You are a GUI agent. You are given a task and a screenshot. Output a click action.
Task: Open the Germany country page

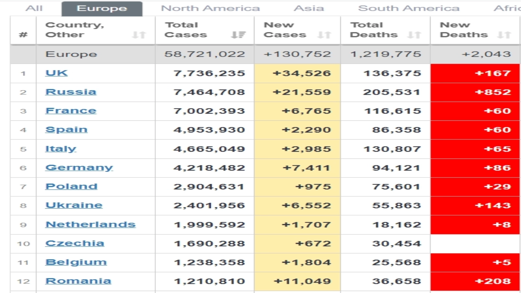(x=79, y=168)
